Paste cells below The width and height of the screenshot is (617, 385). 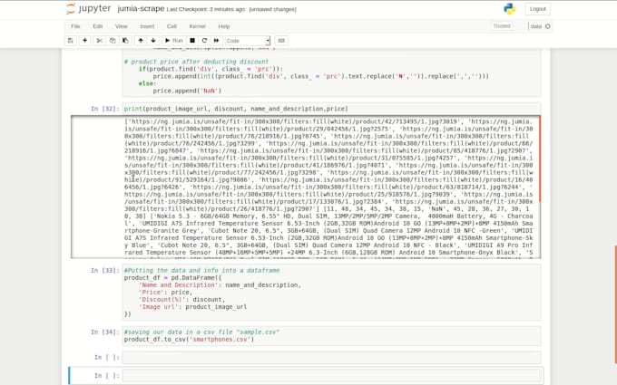[125, 41]
